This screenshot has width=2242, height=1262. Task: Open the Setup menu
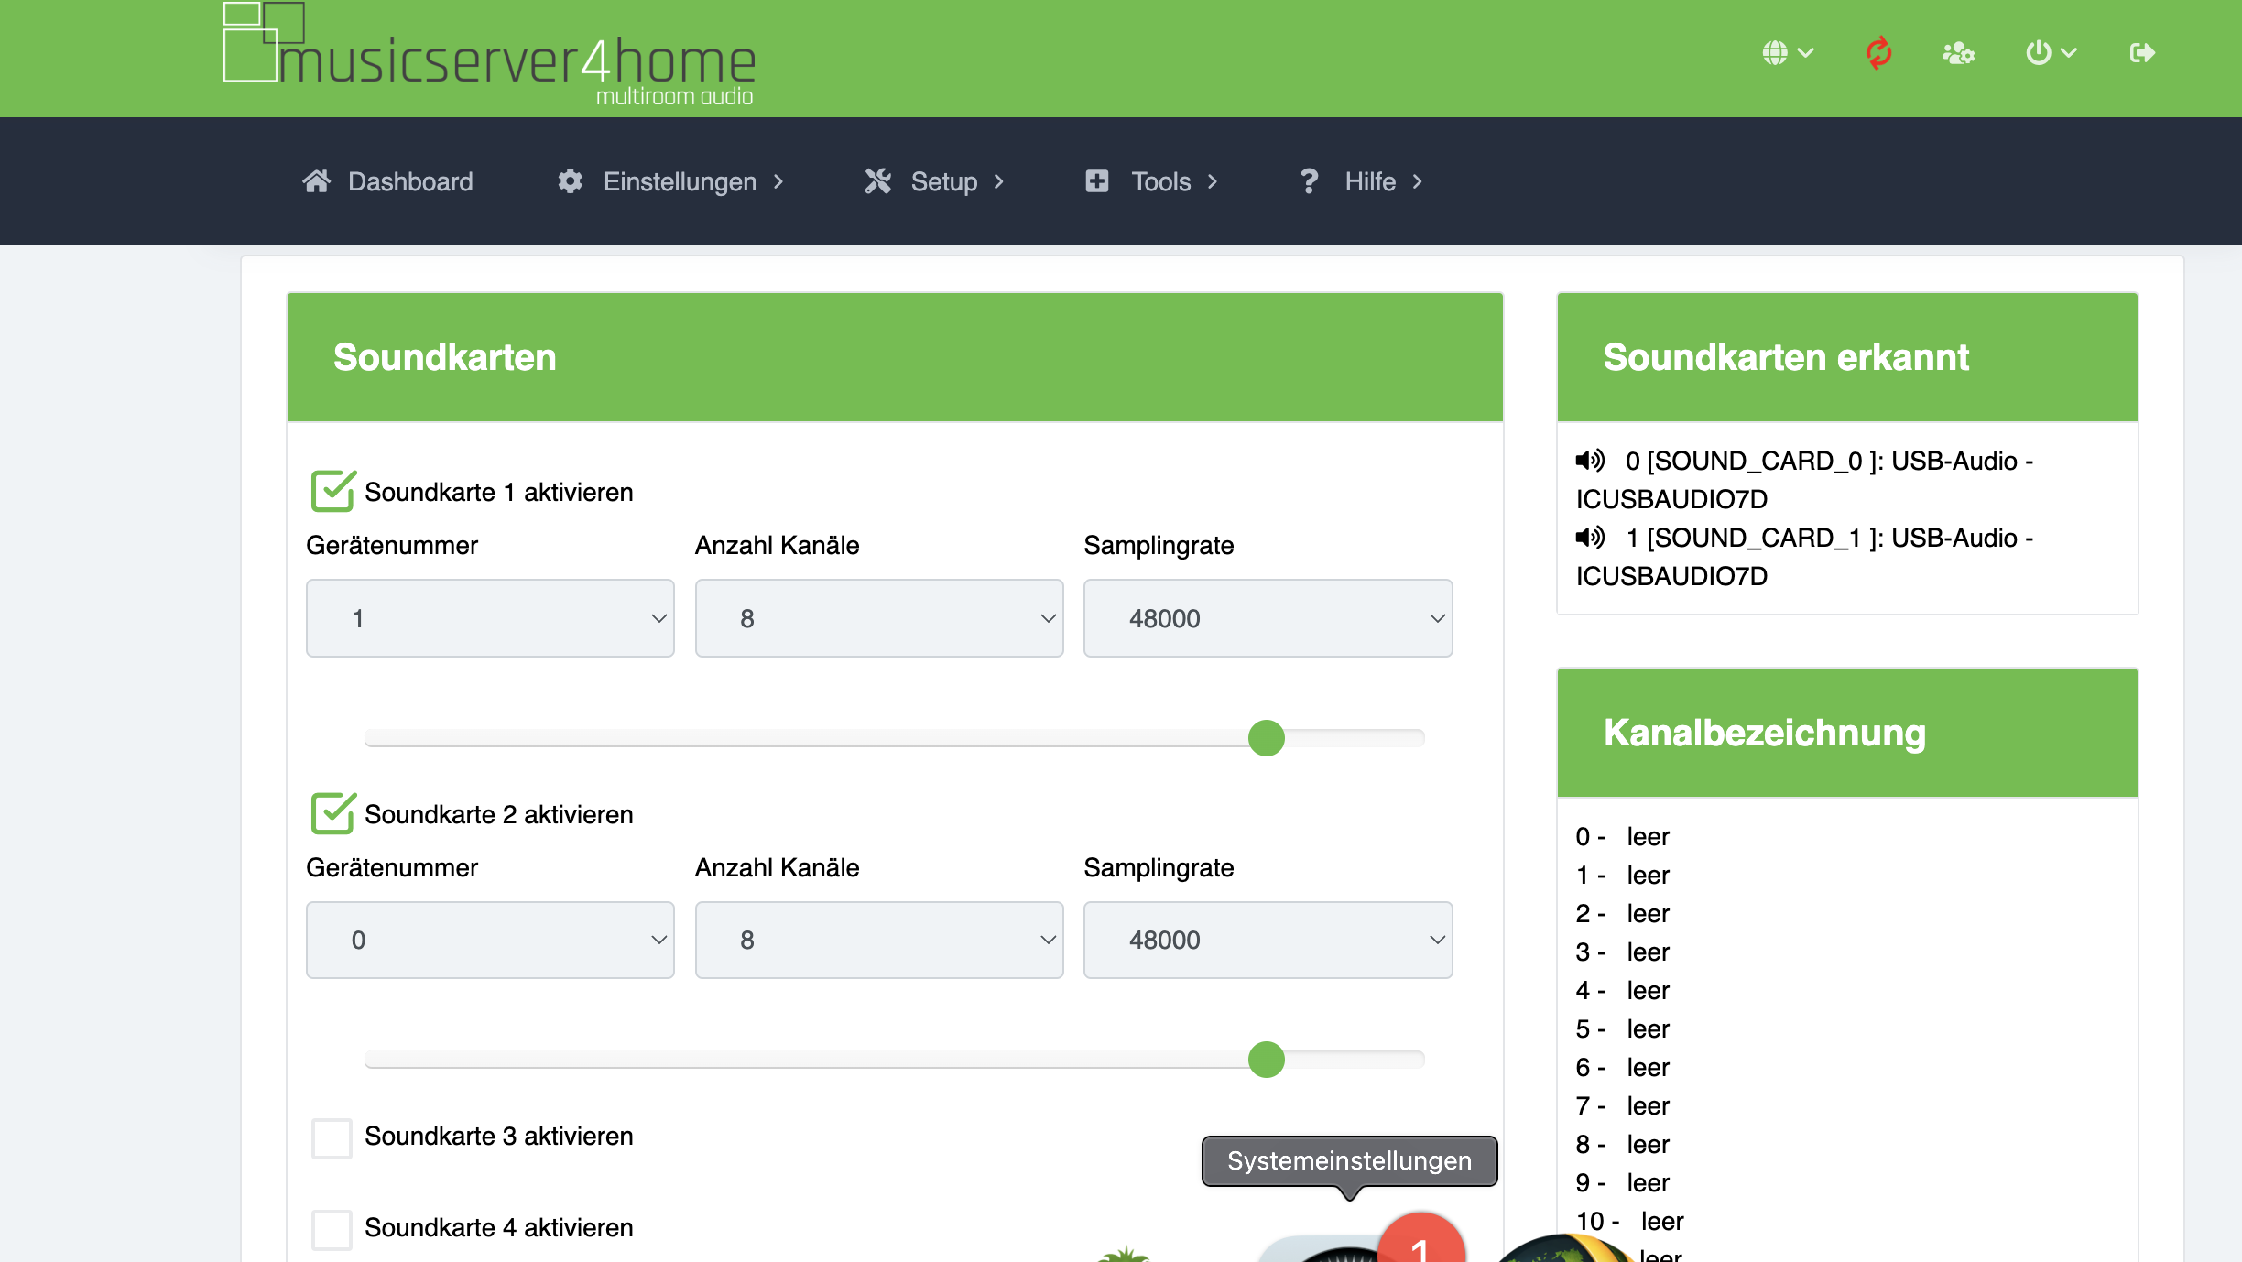pos(943,181)
